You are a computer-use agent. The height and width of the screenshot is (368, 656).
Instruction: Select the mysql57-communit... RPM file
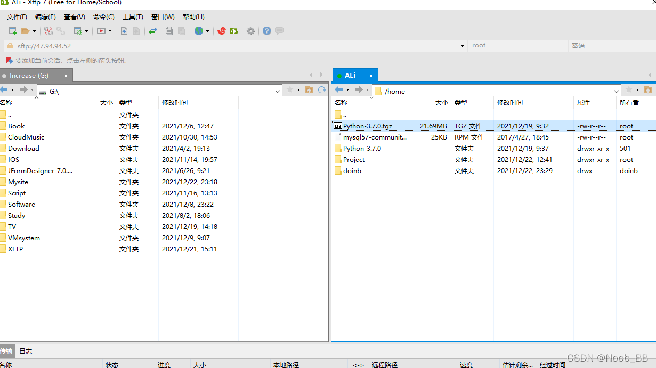tap(375, 137)
